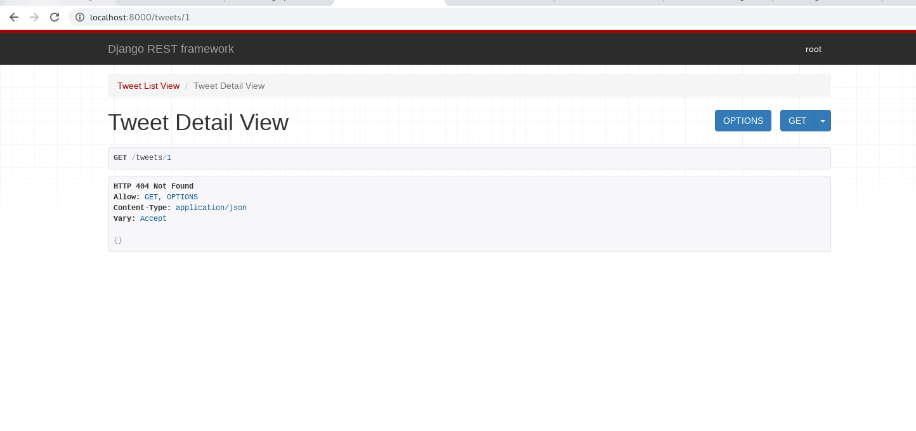
Task: Click the GET /tweets/1 request line
Action: point(142,157)
